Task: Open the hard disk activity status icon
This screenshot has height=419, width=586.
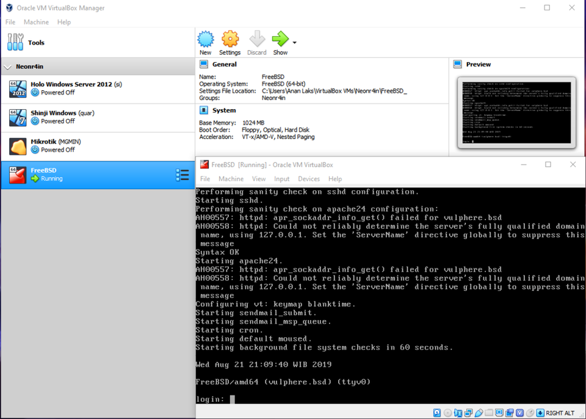Action: click(x=437, y=412)
